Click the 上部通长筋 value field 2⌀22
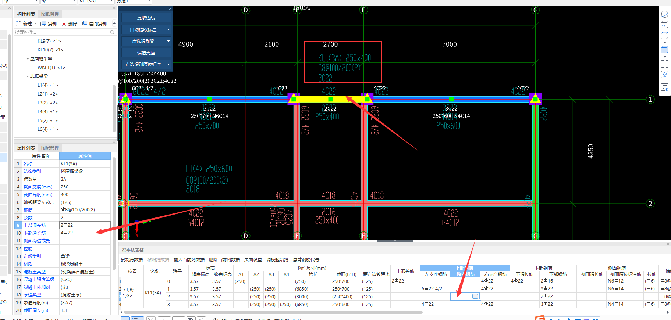This screenshot has height=320, width=671. point(85,225)
